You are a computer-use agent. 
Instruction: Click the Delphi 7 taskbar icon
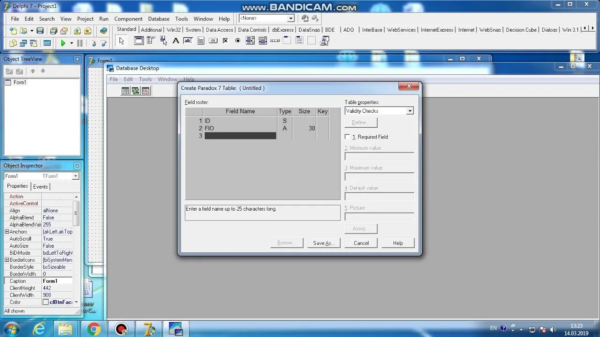click(x=149, y=329)
